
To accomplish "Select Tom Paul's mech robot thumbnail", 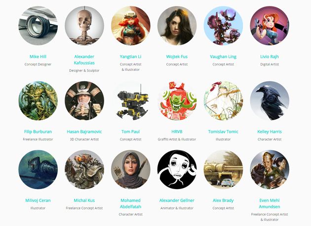I will 130,101.
